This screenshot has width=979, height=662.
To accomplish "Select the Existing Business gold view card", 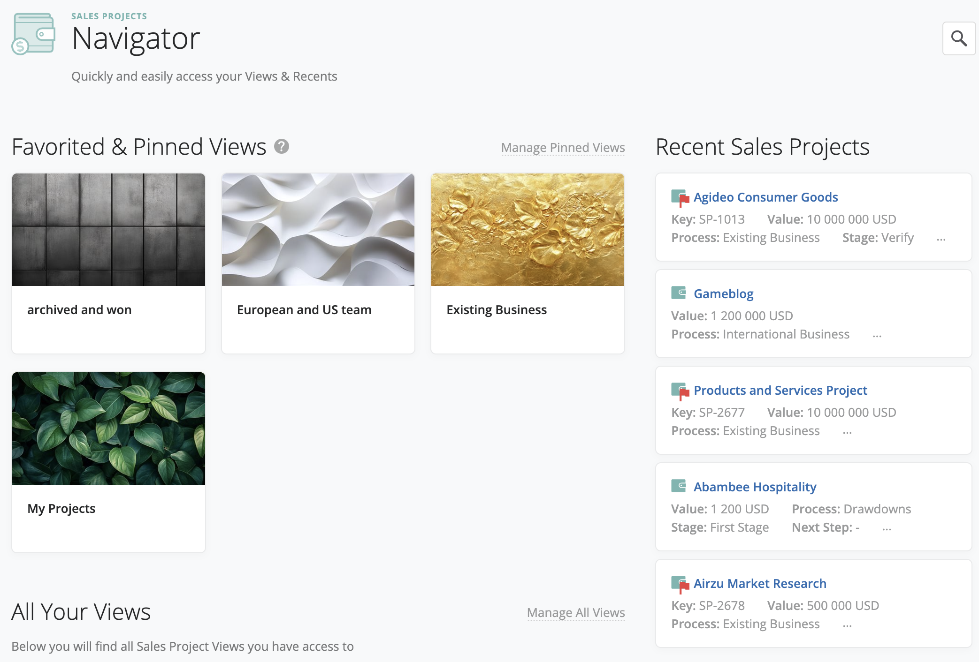I will pos(528,263).
